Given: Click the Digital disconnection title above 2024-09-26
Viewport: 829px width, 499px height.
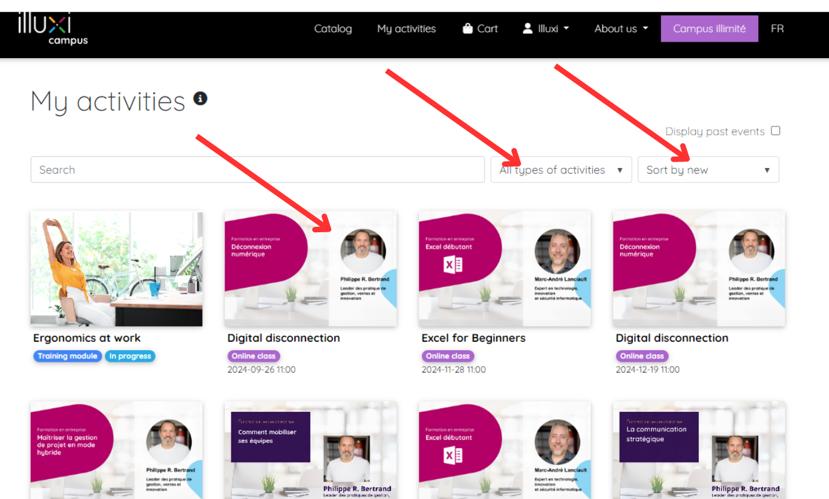Looking at the screenshot, I should click(x=284, y=338).
